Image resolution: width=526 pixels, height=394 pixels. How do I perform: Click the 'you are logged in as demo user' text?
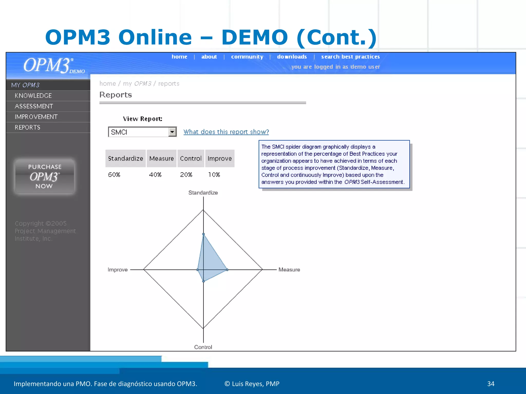[x=335, y=67]
